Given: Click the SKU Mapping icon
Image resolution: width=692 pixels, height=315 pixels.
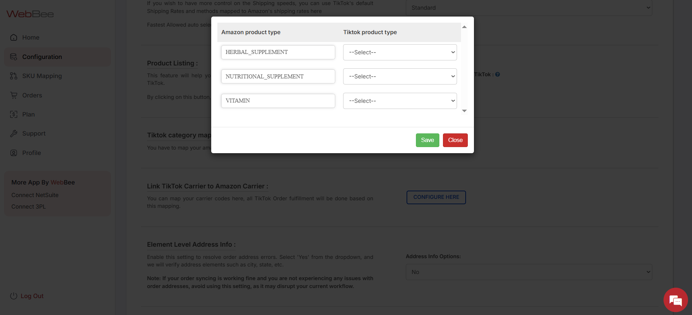Looking at the screenshot, I should click(14, 76).
